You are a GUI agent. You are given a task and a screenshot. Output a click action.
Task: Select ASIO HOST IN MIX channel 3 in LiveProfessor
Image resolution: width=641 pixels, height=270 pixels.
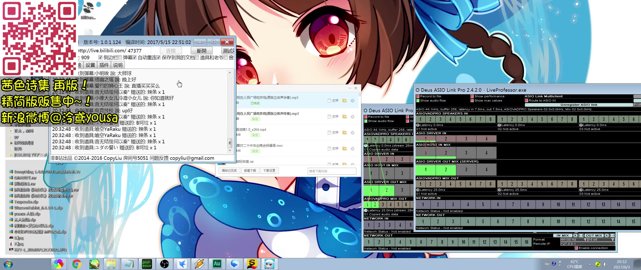tap(466, 152)
